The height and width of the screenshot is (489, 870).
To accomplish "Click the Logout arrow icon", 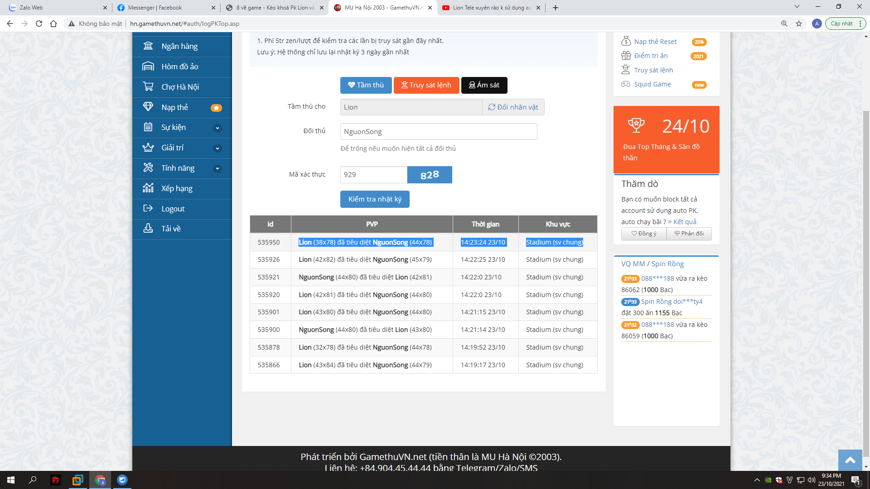I will 148,208.
